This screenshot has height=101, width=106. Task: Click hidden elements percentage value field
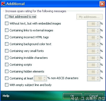(92, 72)
